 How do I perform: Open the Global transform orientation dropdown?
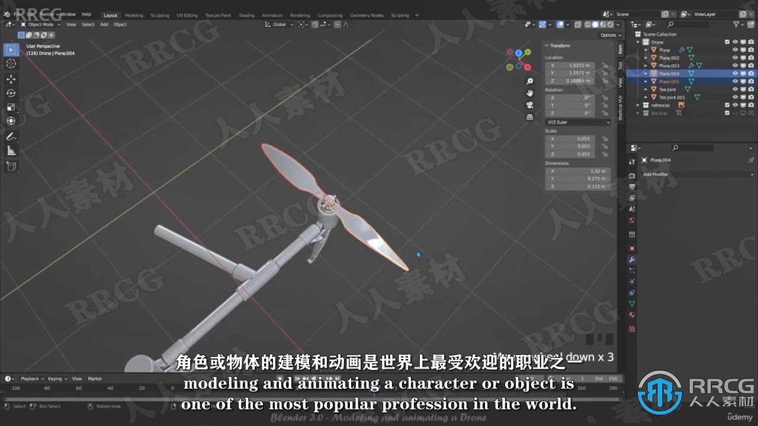pos(278,24)
